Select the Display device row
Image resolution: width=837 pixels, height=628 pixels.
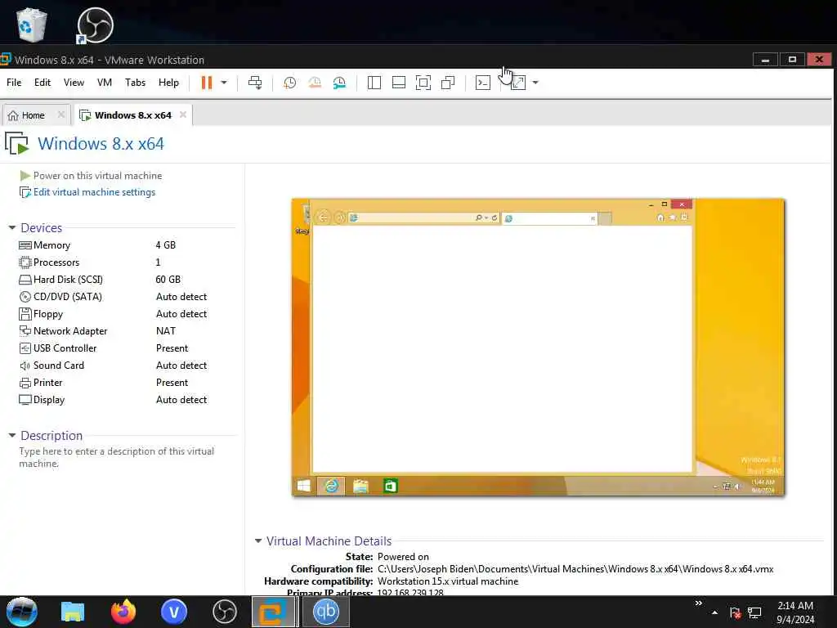pos(114,400)
